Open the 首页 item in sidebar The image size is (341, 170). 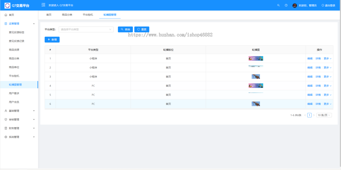(19, 15)
